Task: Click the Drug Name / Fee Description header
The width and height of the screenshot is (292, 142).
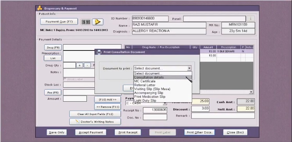Action: click(161, 47)
